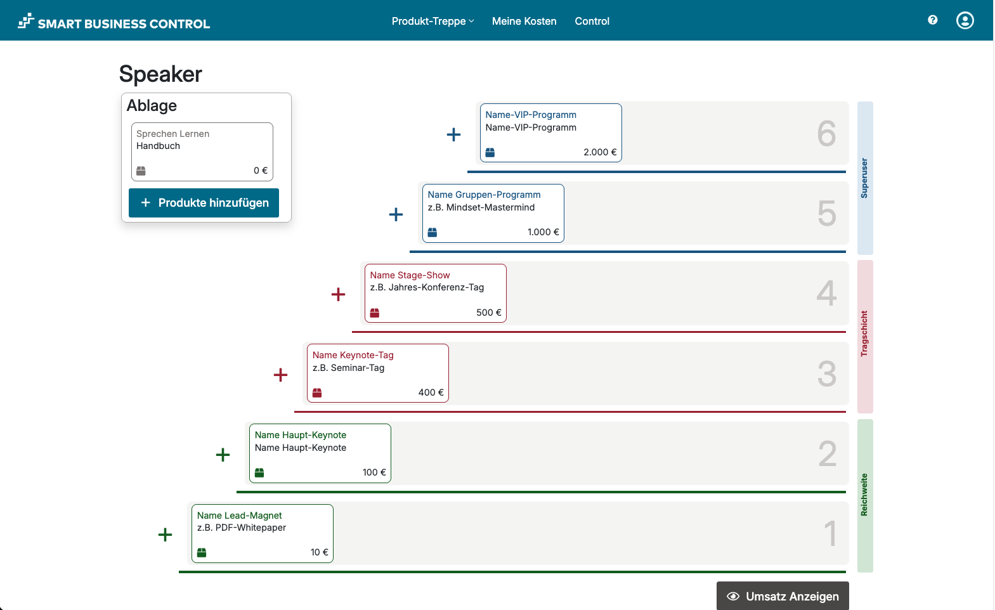Expand the Produkt-Treppe dropdown menu
The width and height of the screenshot is (995, 610).
click(432, 21)
